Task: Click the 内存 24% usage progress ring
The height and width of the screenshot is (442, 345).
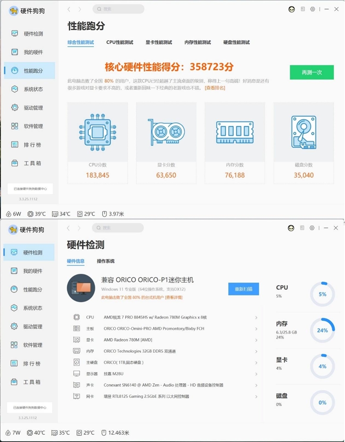Action: (x=322, y=330)
